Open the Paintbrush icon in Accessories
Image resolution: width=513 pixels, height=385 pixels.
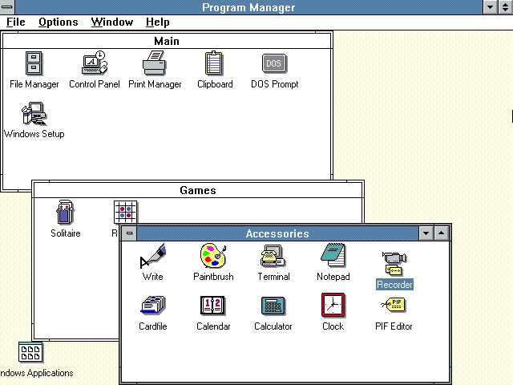tap(213, 257)
